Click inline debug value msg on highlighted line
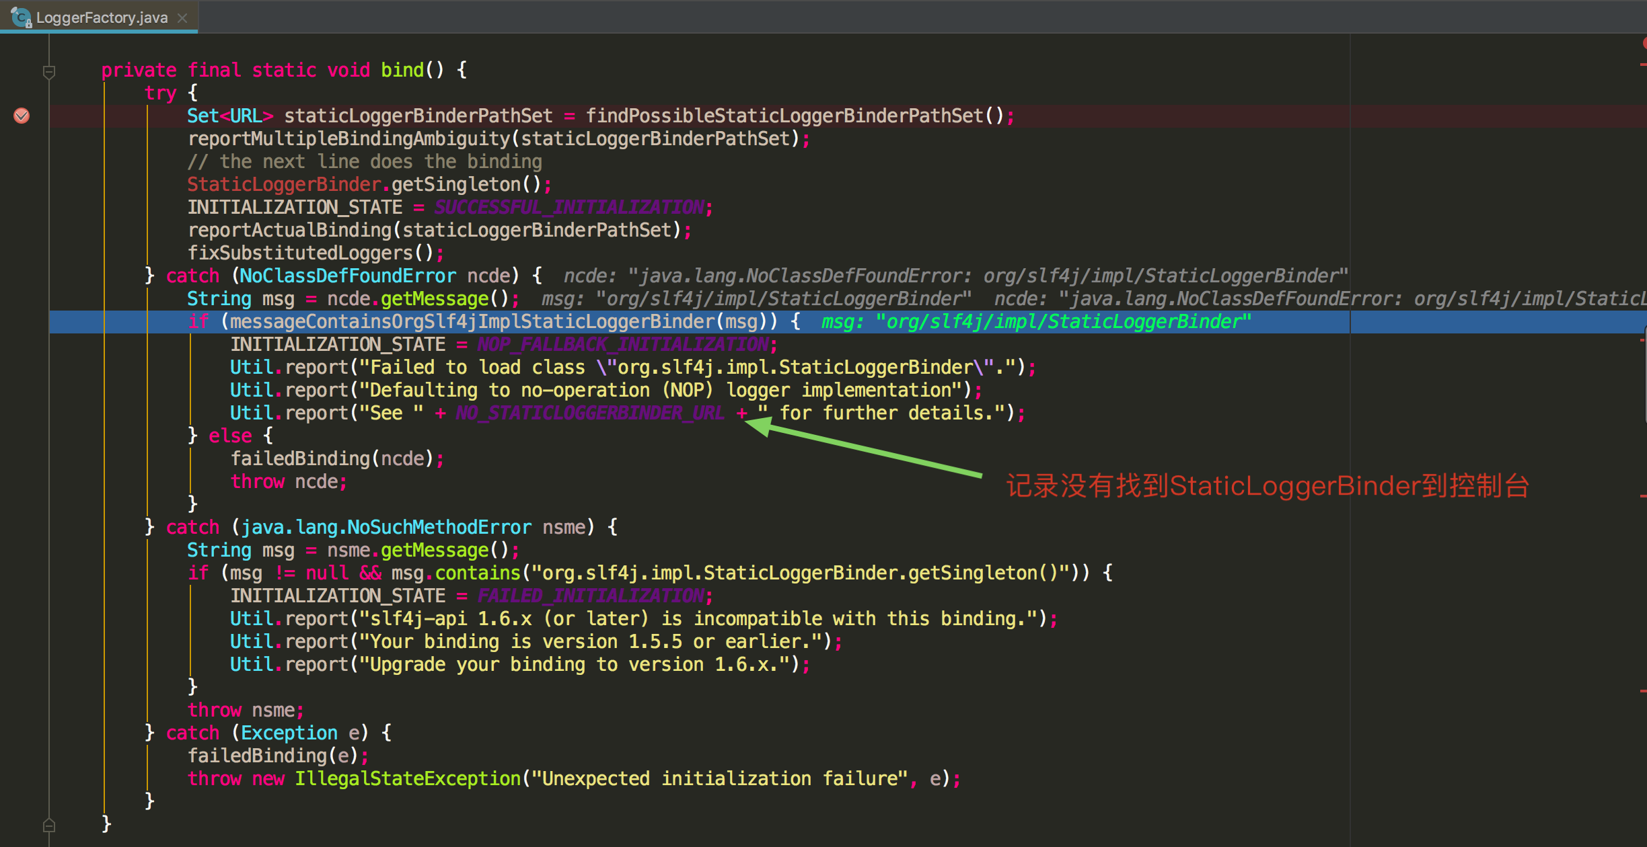The image size is (1647, 847). pos(1036,321)
